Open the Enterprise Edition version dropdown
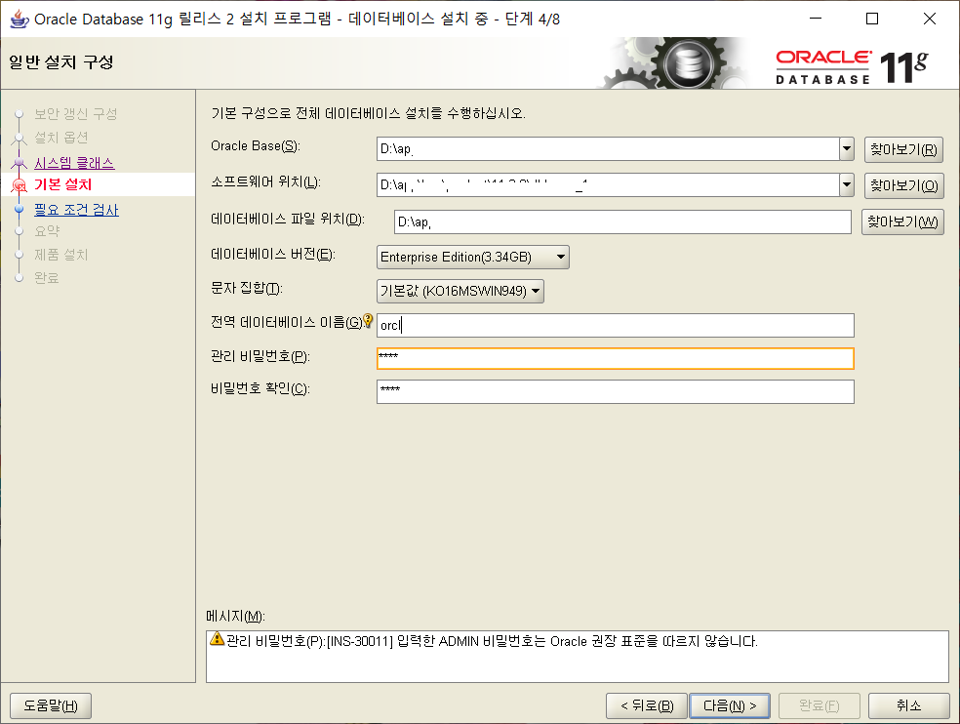This screenshot has height=724, width=960. [472, 258]
